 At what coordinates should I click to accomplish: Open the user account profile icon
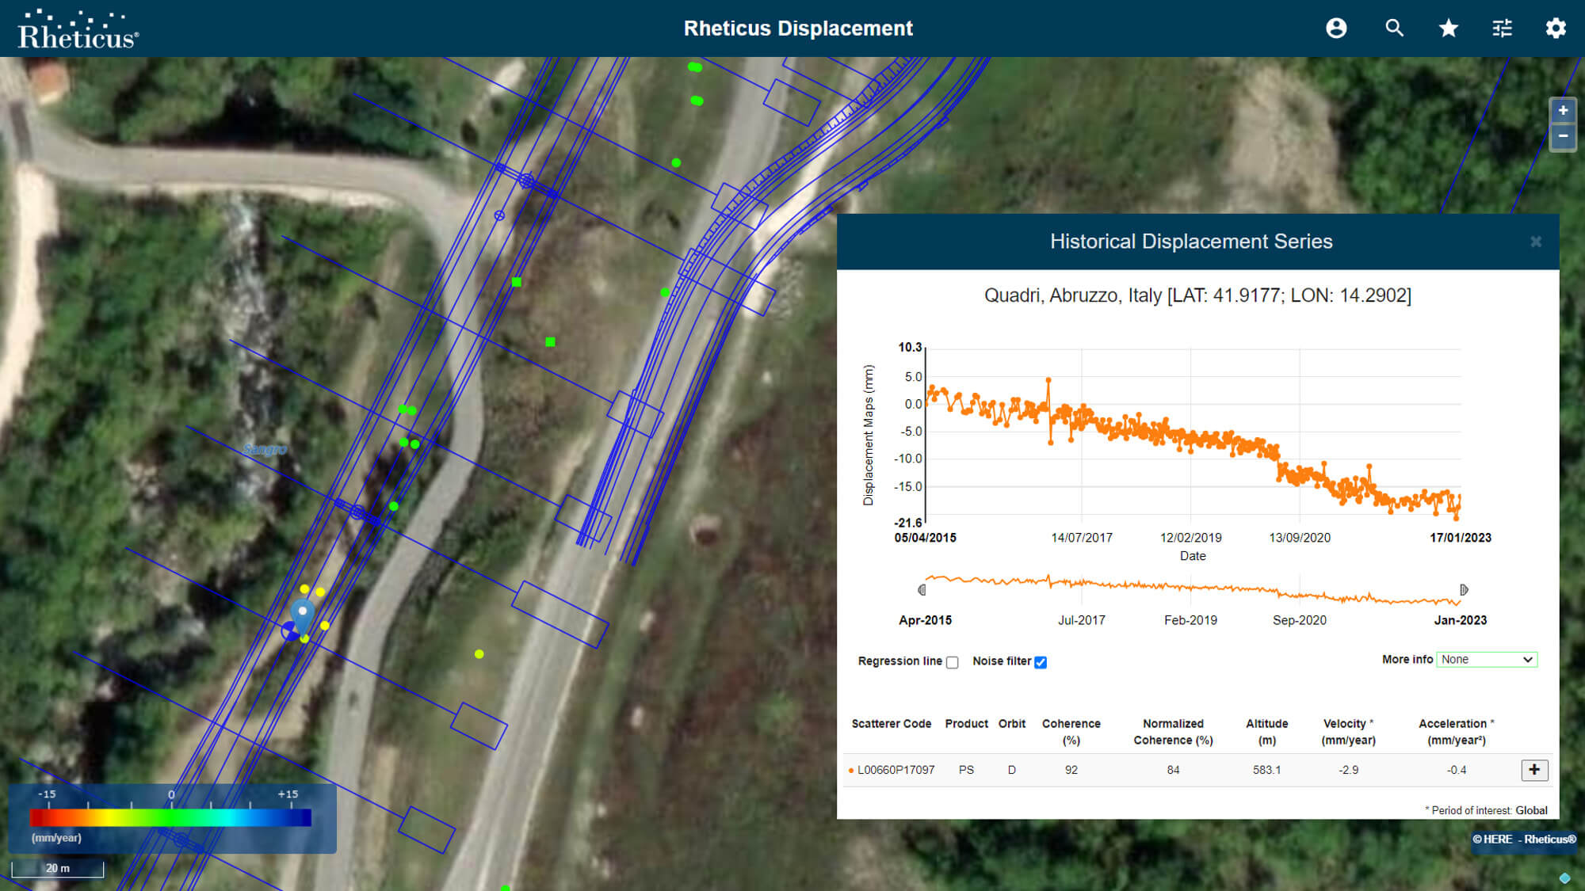point(1336,29)
